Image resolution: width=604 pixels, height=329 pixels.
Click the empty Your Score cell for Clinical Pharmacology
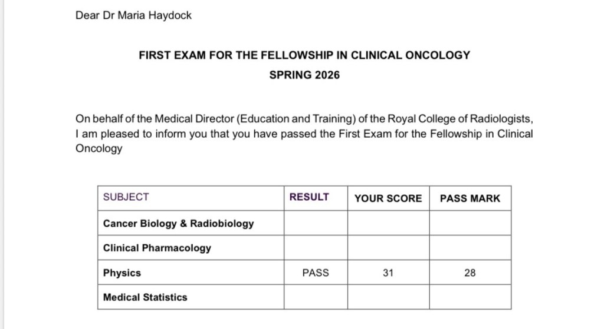pos(388,248)
